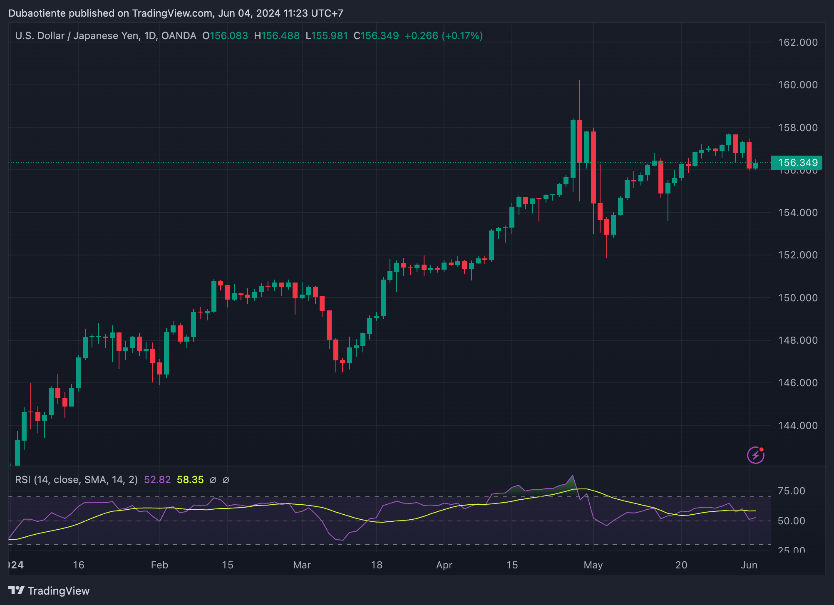Click the 16 date label on time axis
834x605 pixels.
click(x=78, y=565)
